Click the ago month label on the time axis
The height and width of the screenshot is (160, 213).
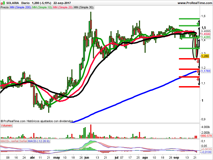click(145, 158)
